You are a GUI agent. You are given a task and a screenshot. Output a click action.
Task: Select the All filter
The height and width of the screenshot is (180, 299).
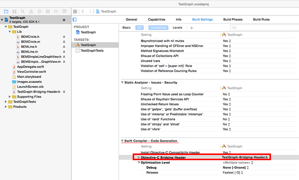139,28
